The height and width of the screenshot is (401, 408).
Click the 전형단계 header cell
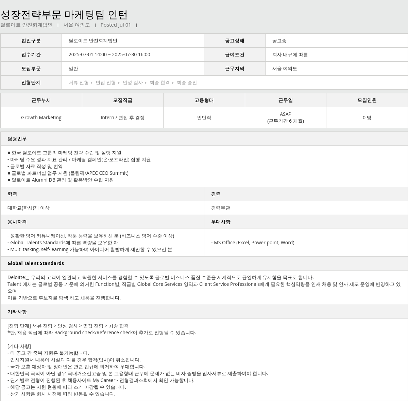coord(31,82)
